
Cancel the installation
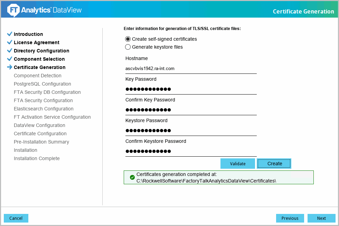pos(16,218)
